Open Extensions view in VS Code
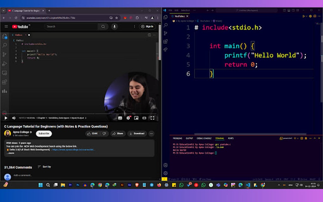The image size is (323, 202). click(165, 41)
